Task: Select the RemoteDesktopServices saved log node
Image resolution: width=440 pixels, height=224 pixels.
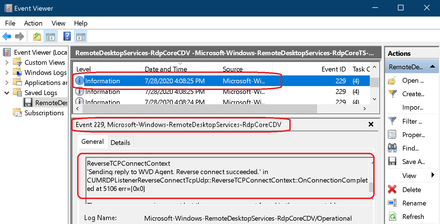Action: [51, 103]
